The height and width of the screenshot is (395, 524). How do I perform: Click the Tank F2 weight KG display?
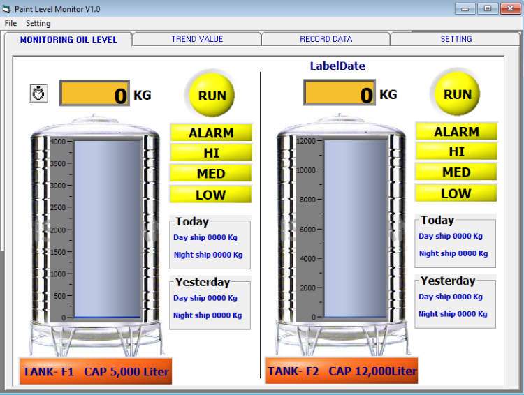point(340,93)
